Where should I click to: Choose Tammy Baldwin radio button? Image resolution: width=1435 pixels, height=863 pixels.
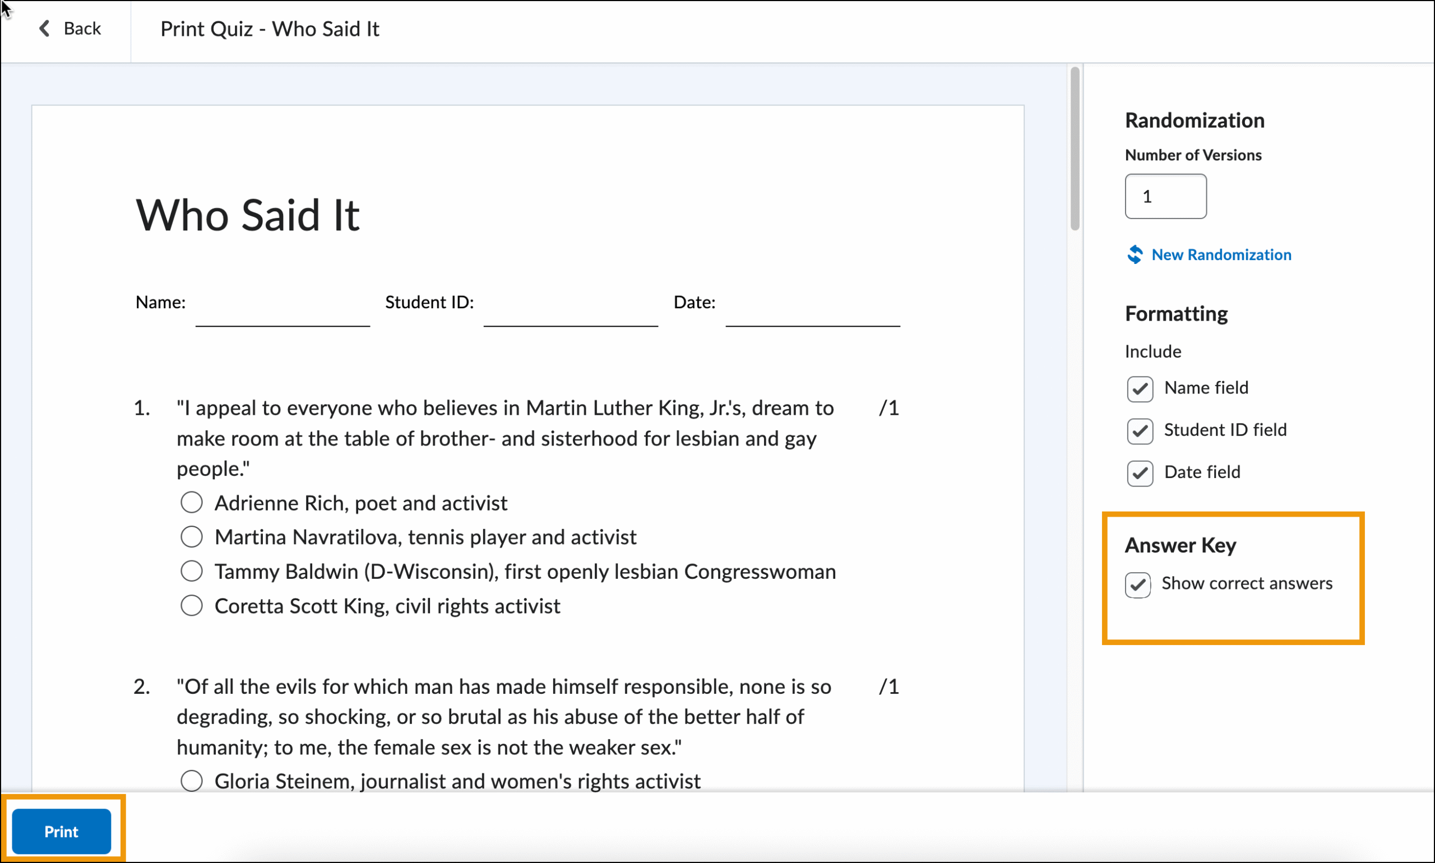191,571
